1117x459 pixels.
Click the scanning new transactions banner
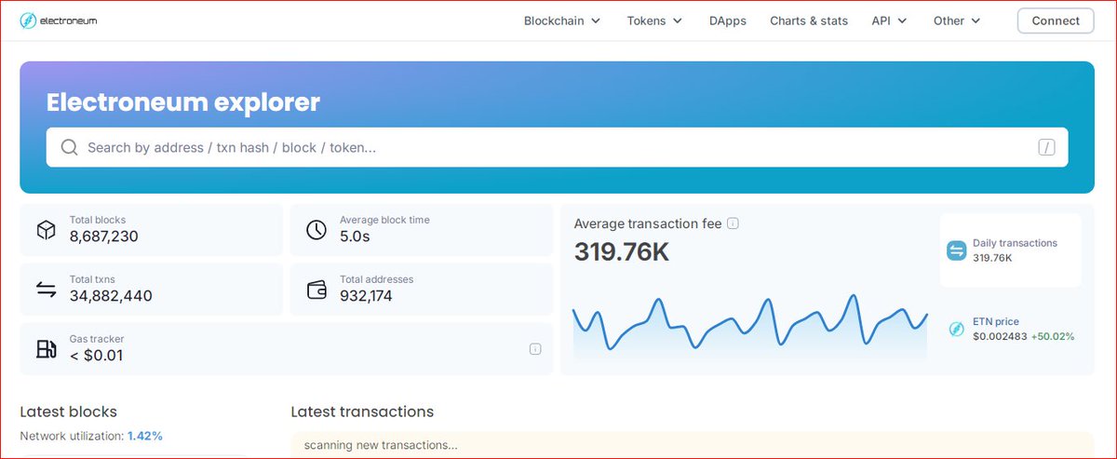click(692, 445)
